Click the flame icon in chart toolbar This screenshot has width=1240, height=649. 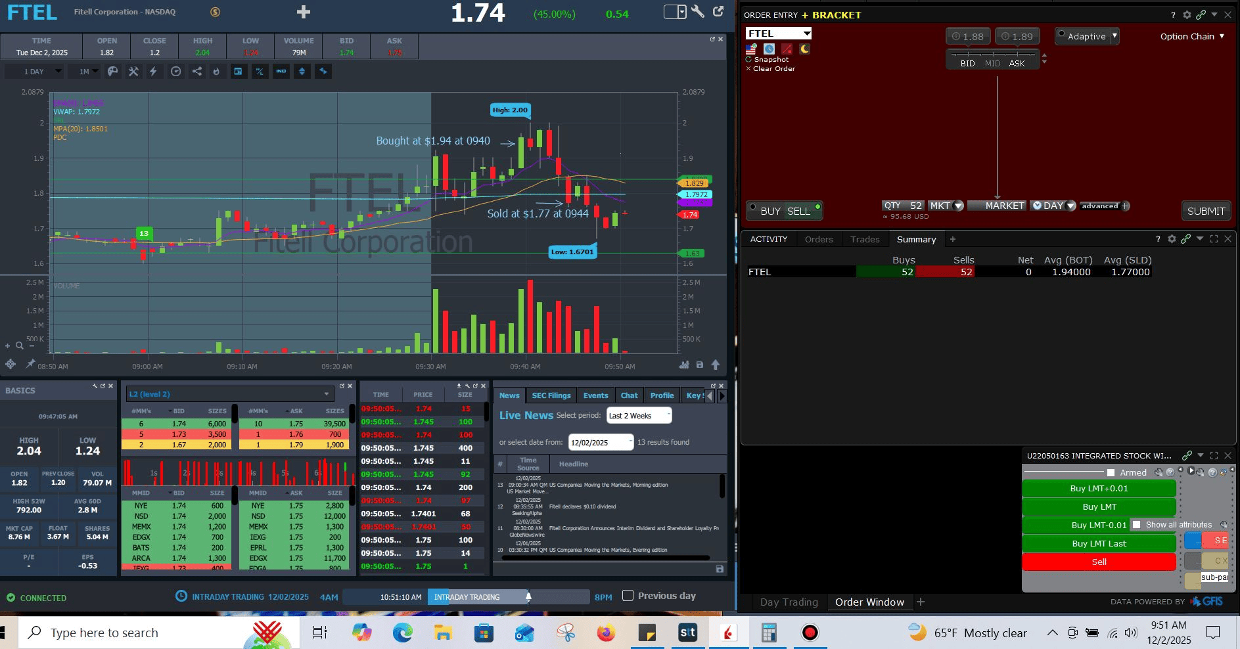[216, 71]
